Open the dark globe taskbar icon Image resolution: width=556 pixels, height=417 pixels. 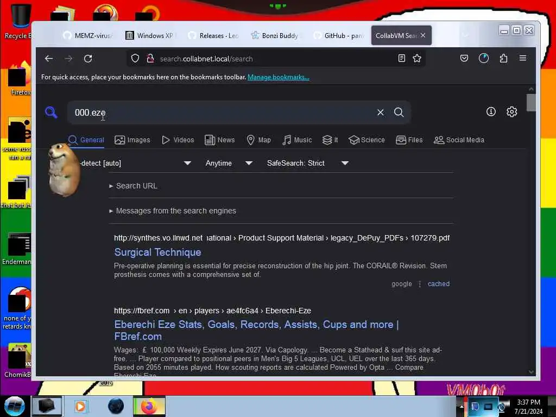(116, 406)
